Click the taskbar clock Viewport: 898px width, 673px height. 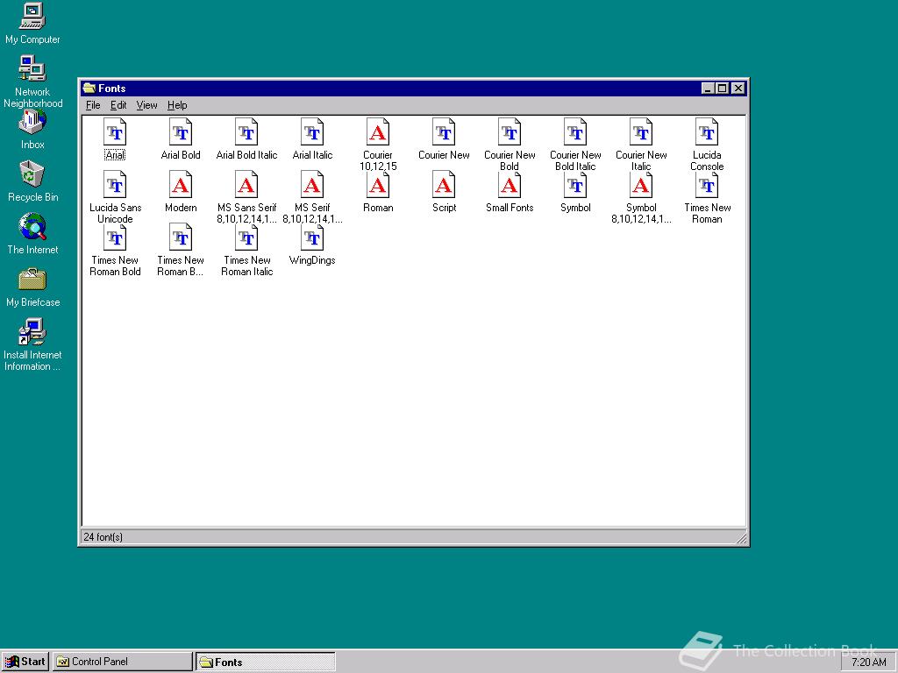click(868, 662)
